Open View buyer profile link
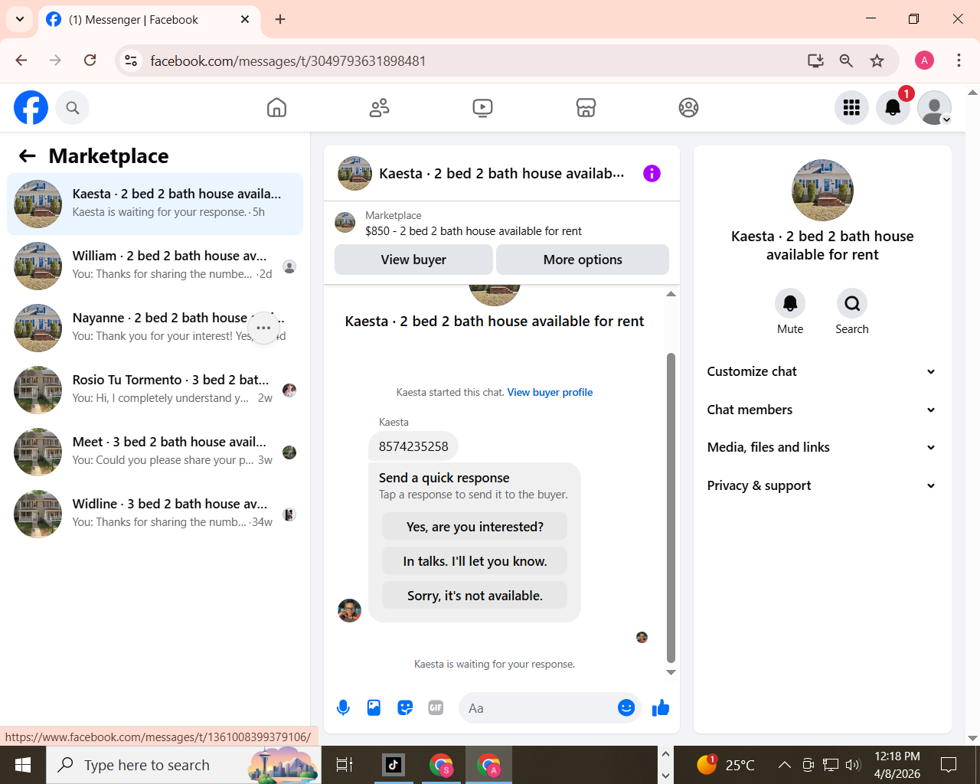Image resolution: width=980 pixels, height=784 pixels. pyautogui.click(x=550, y=392)
